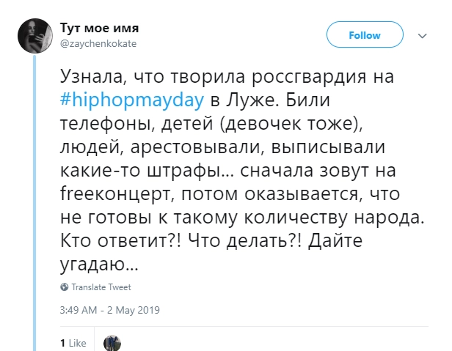
Task: Open the 3:49 AM - 2 May 2019 timestamp
Action: click(x=109, y=309)
